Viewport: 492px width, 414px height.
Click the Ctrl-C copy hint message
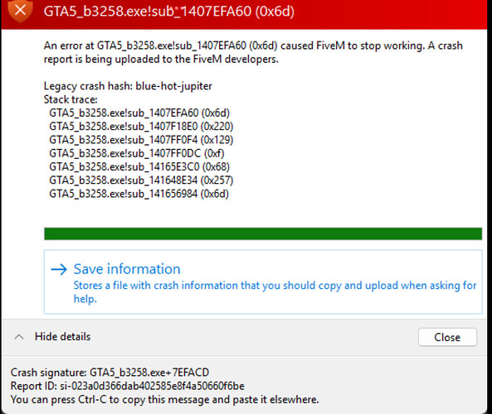click(x=165, y=400)
